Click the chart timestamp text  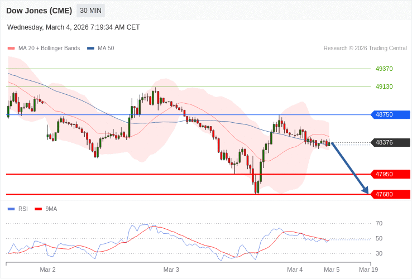pos(74,27)
